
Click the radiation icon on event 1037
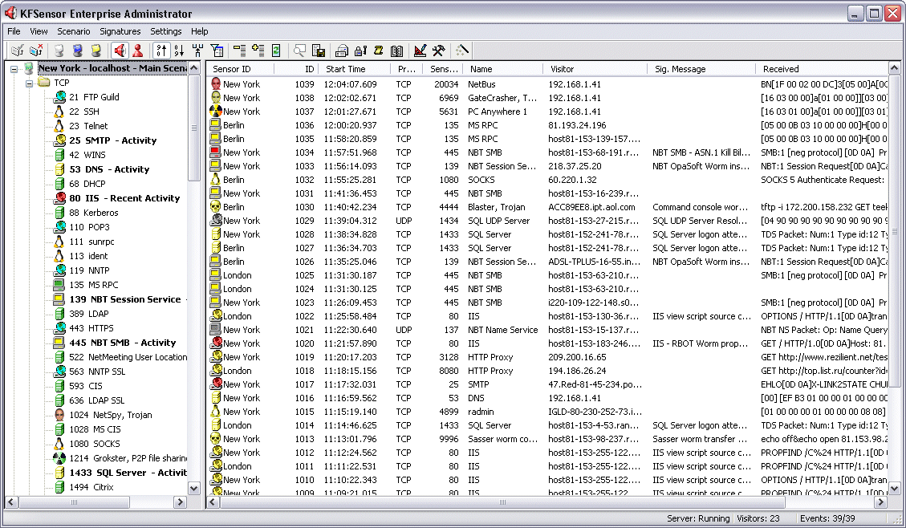click(216, 112)
